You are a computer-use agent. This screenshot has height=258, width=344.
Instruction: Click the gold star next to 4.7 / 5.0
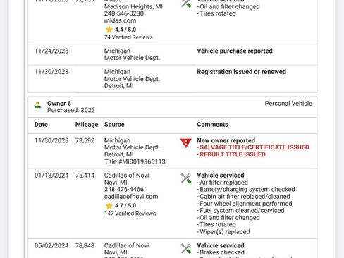point(109,206)
